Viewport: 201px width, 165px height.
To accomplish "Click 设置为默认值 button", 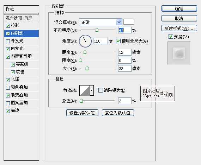I will tap(82, 113).
